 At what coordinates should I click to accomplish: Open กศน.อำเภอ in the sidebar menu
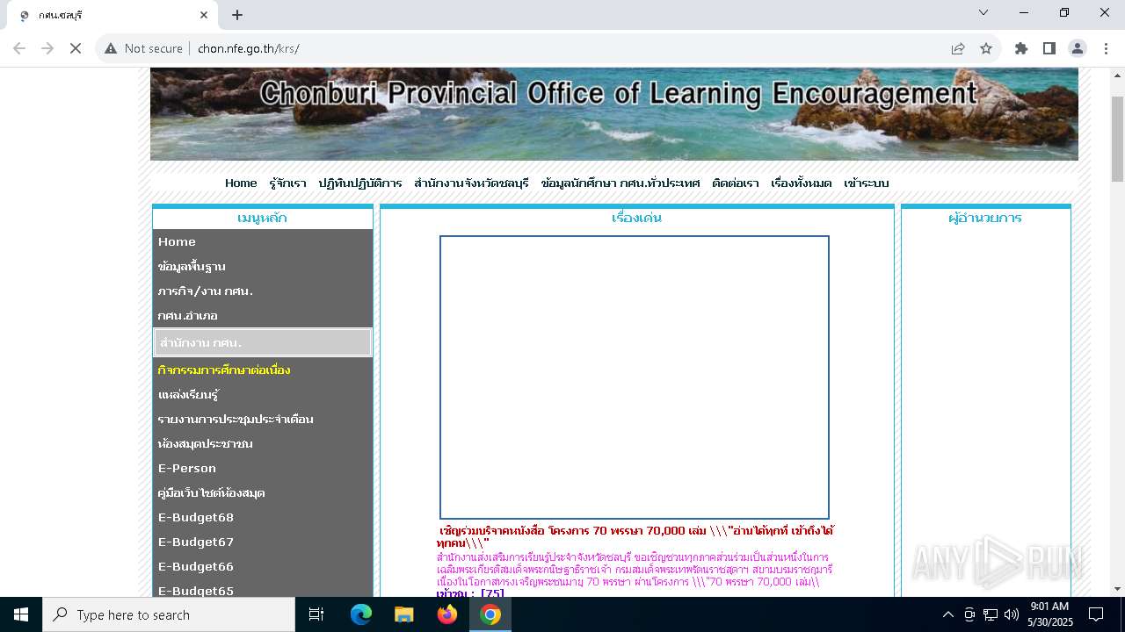[x=263, y=315]
